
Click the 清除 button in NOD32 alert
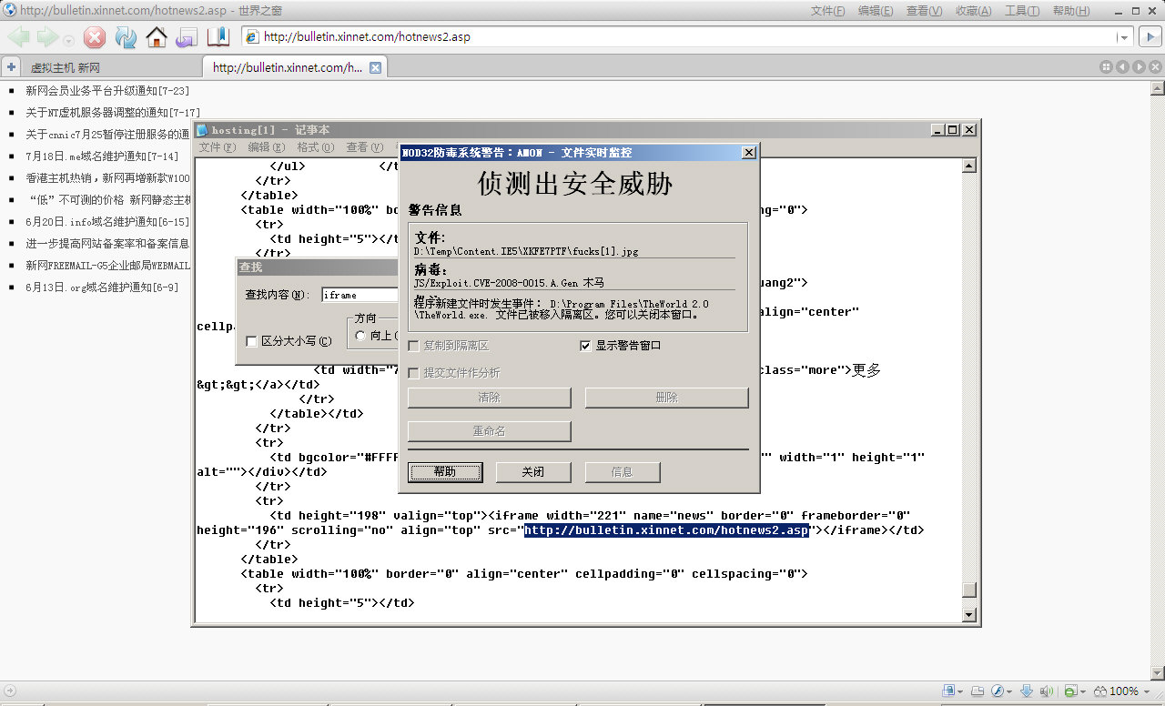tap(490, 398)
